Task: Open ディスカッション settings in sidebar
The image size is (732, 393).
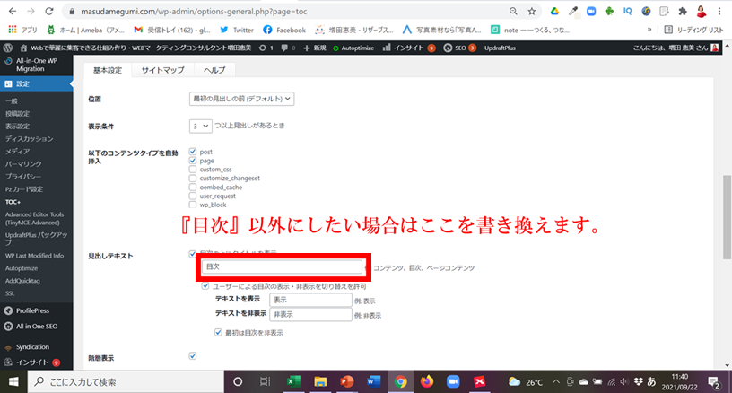Action: click(29, 138)
